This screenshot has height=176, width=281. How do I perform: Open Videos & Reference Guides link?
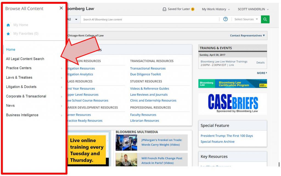150,88
